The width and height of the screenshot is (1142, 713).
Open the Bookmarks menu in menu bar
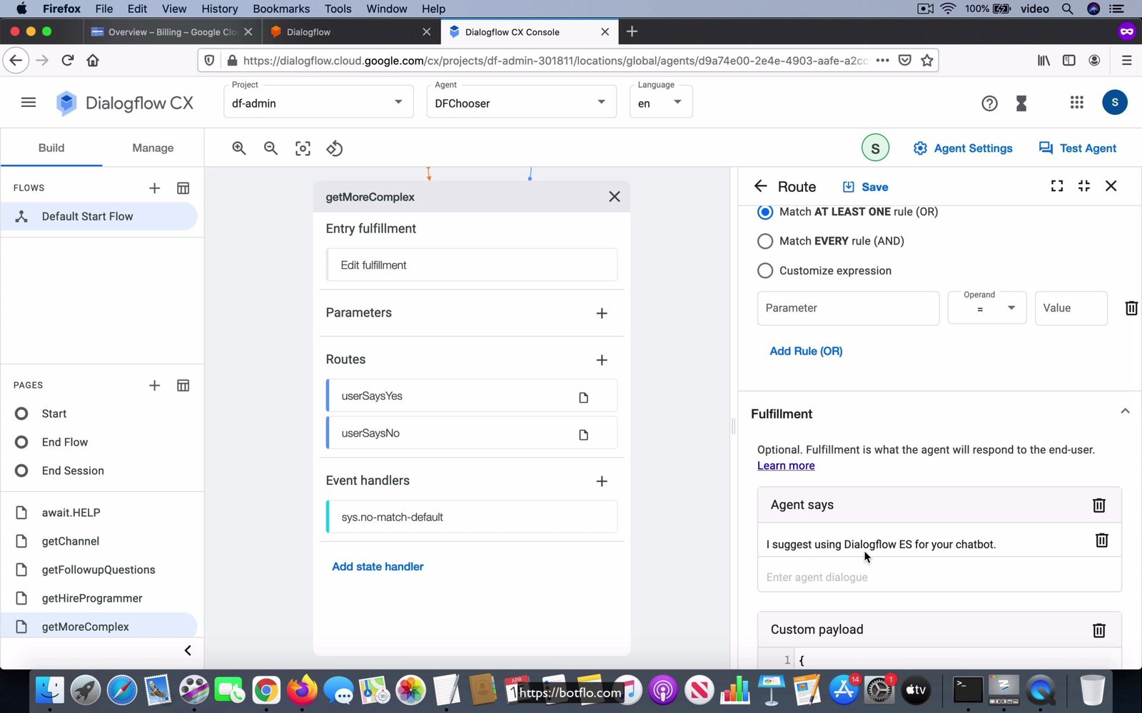(281, 9)
